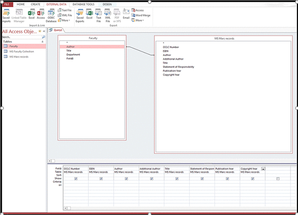Import an XML File
The width and height of the screenshot is (298, 215).
(65, 15)
